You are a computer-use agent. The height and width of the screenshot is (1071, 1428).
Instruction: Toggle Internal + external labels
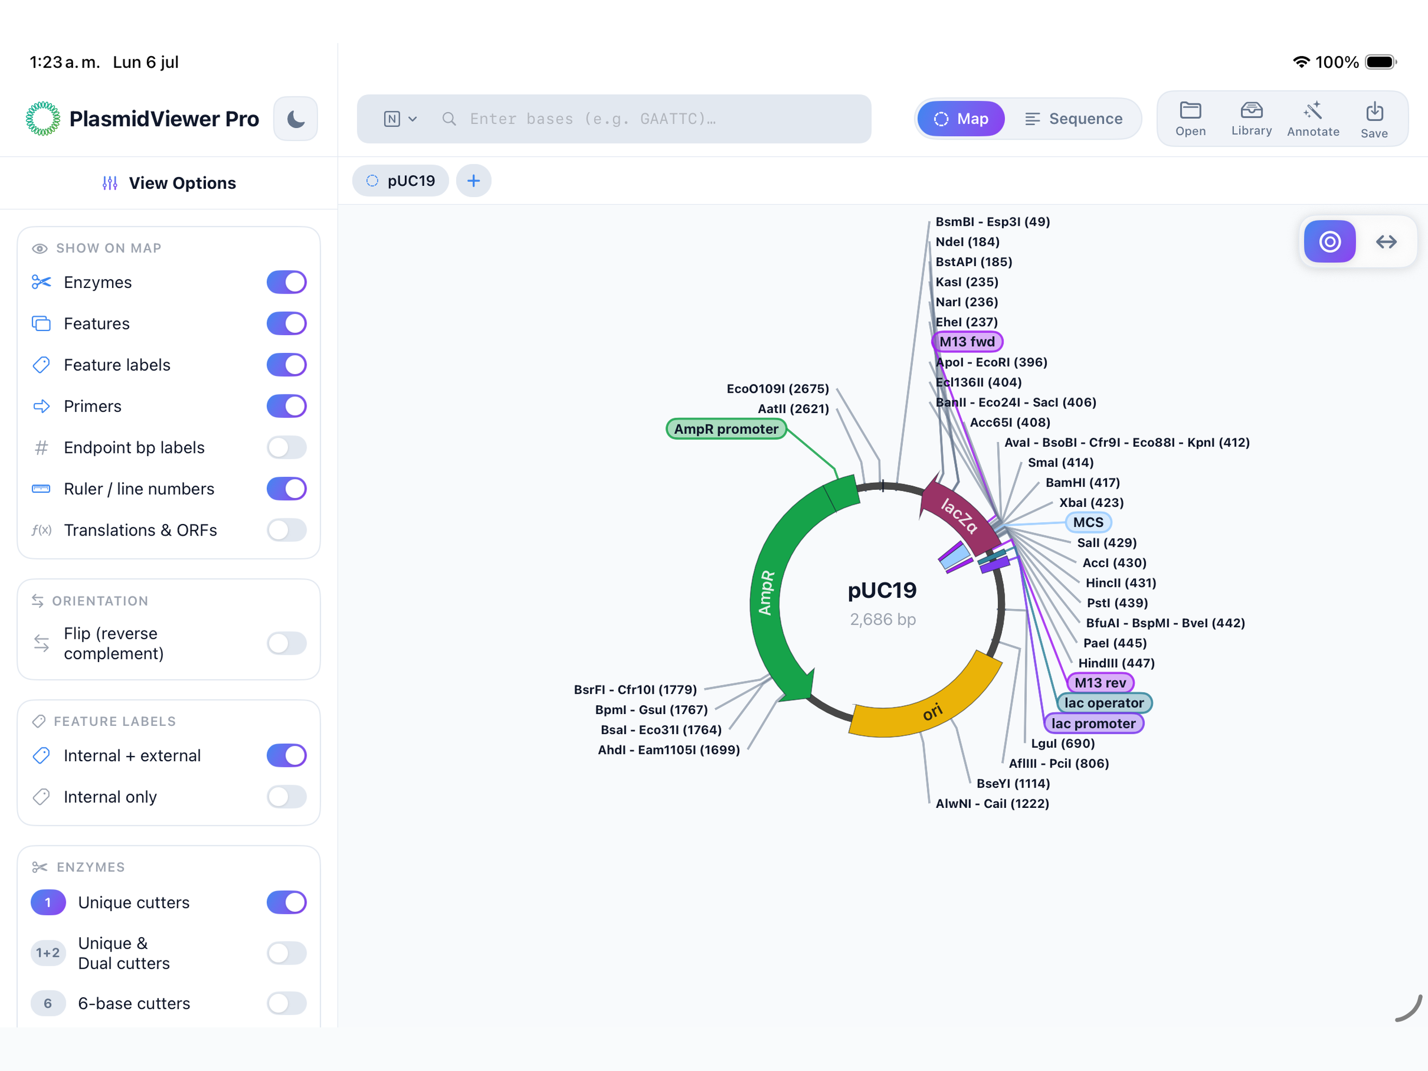286,756
